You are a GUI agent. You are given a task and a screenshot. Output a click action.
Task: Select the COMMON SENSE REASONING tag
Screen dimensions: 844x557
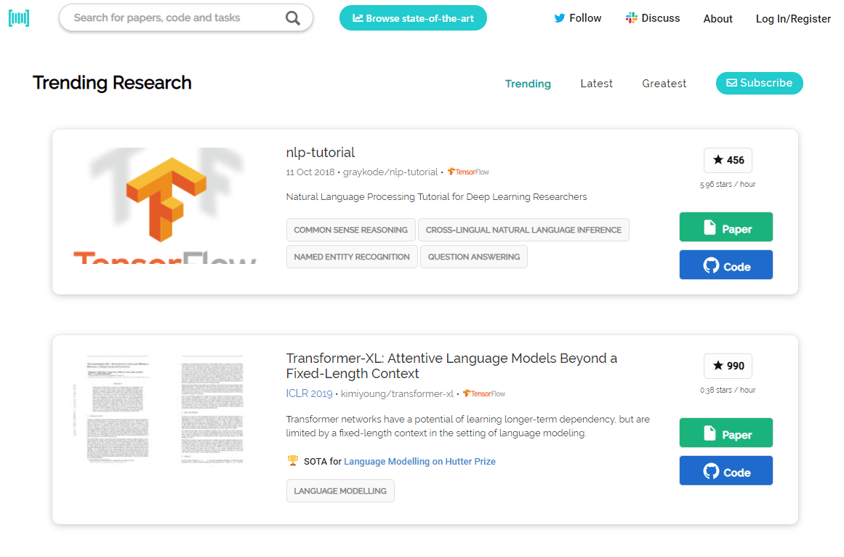coord(350,230)
